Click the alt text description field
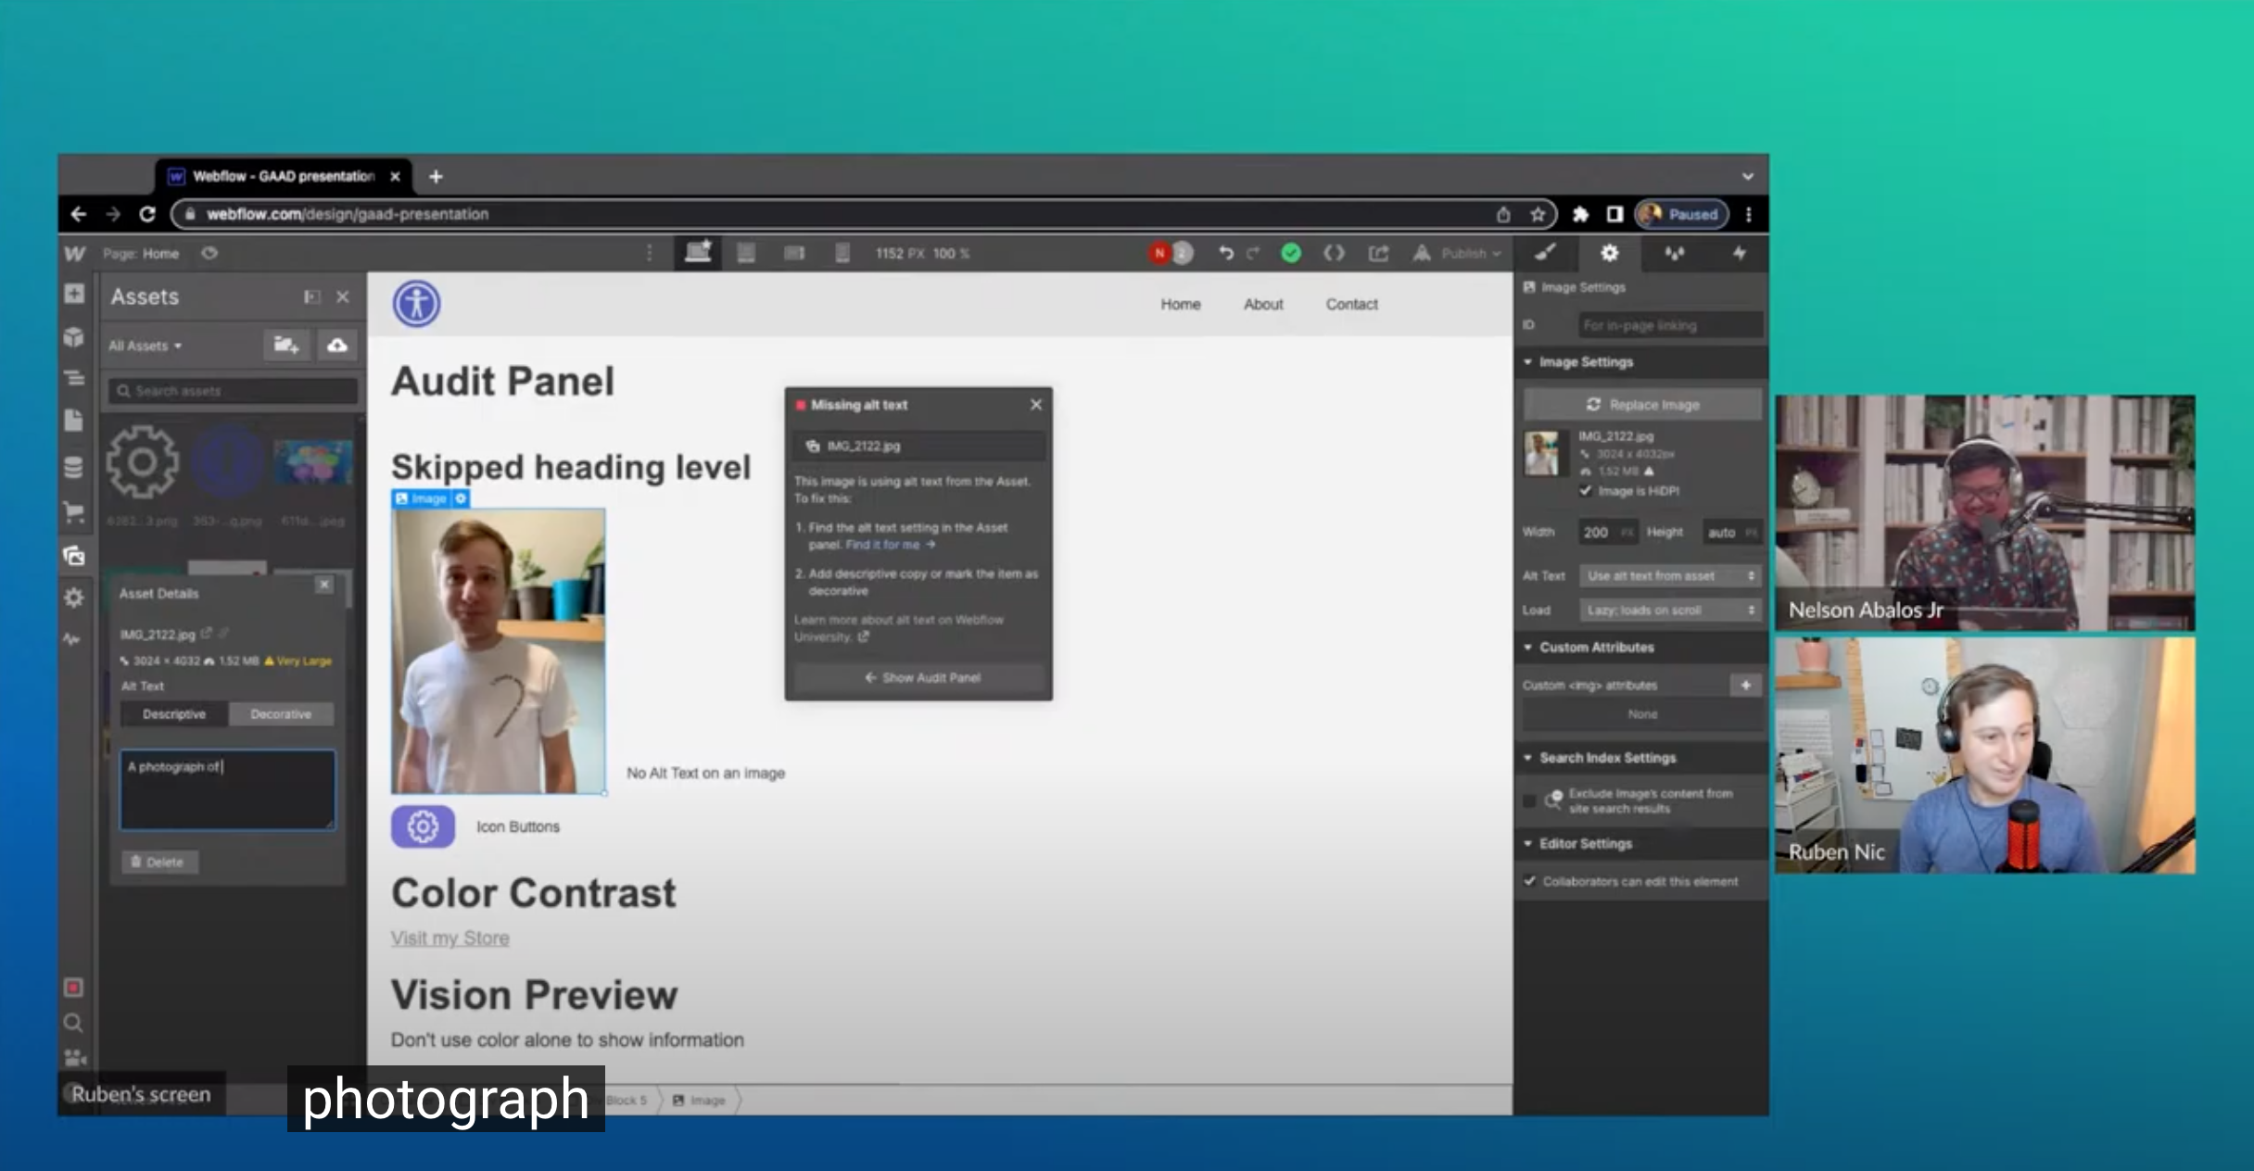This screenshot has height=1171, width=2254. (x=227, y=789)
